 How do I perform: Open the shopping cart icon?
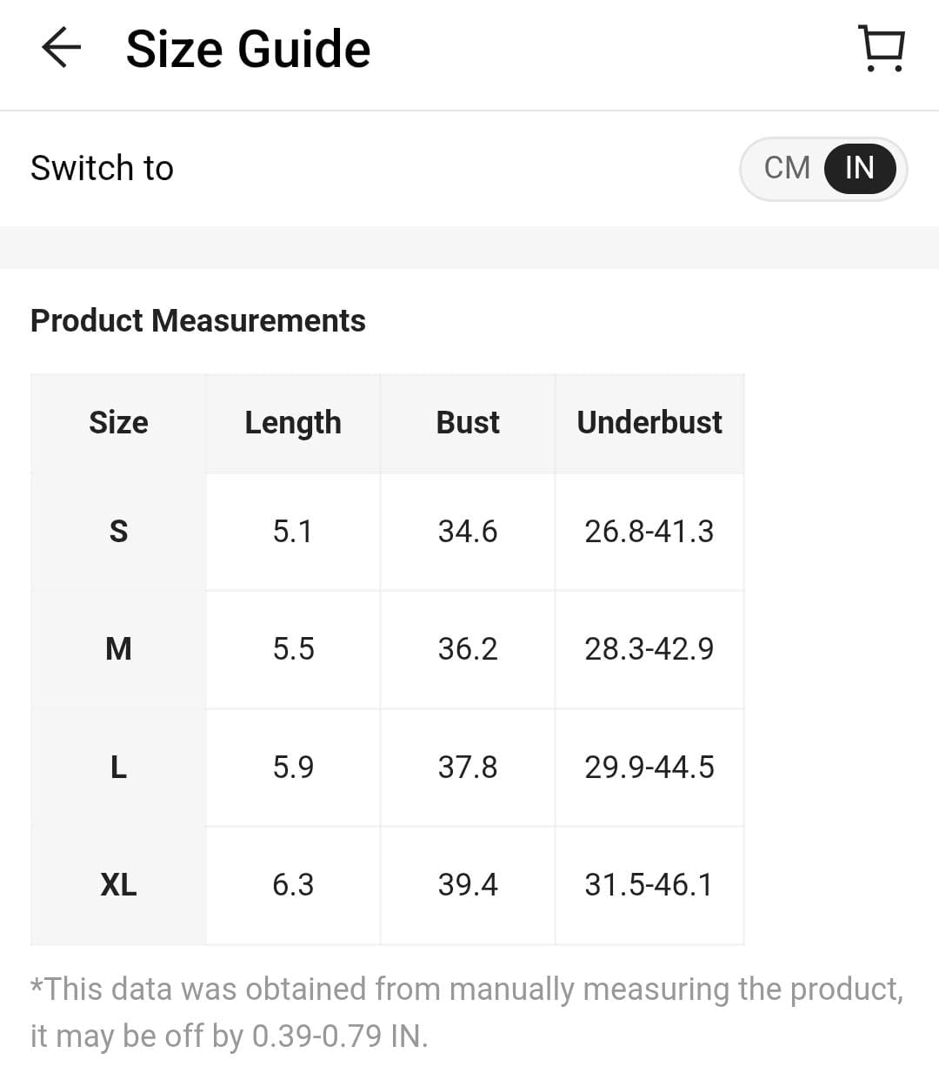(x=882, y=48)
